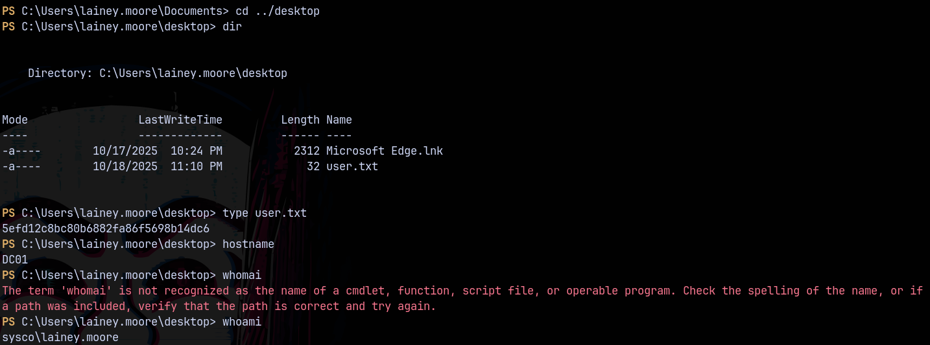Click the Length column header
Screen dimensions: 930x345
click(x=300, y=120)
